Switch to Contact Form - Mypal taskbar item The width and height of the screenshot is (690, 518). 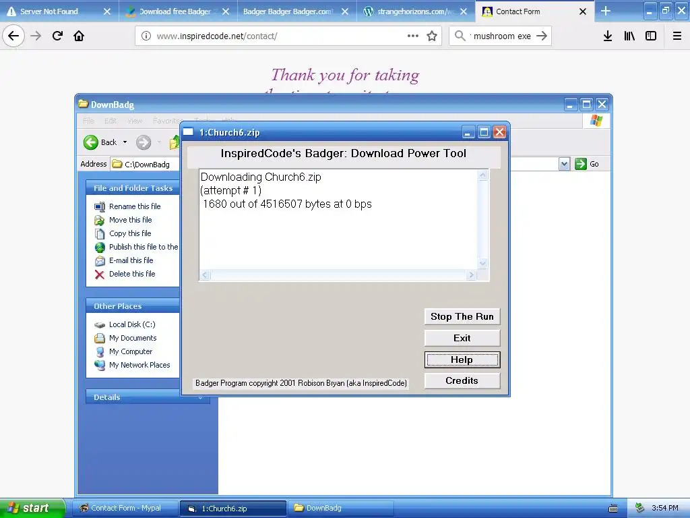coord(125,509)
